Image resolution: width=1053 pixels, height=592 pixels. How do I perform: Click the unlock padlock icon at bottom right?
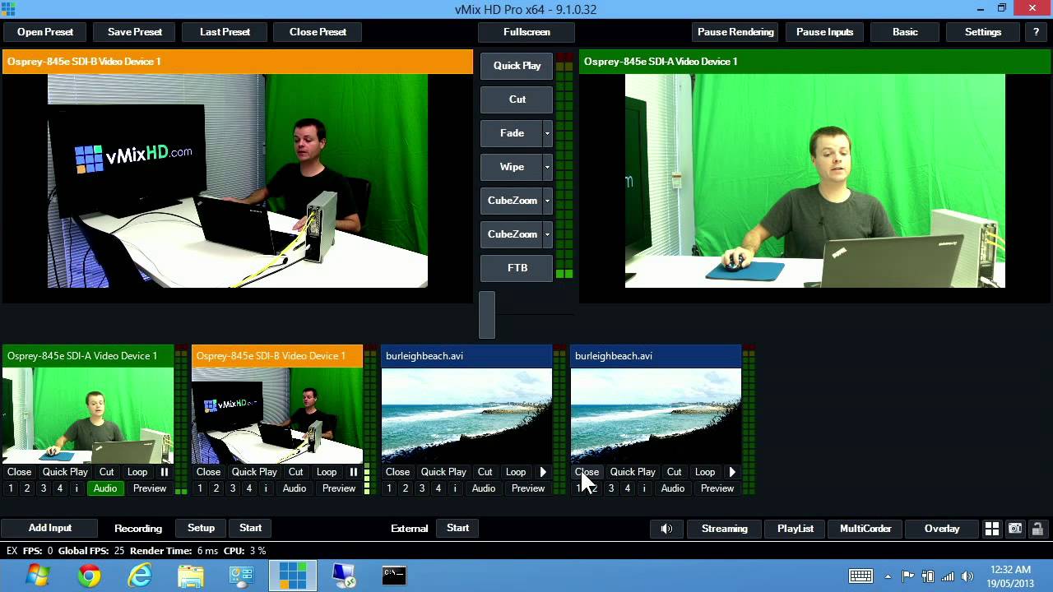click(x=1039, y=529)
